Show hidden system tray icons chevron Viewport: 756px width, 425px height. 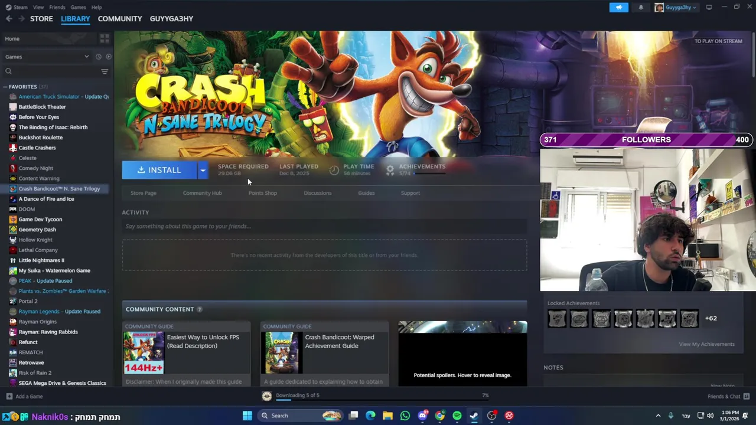point(658,416)
